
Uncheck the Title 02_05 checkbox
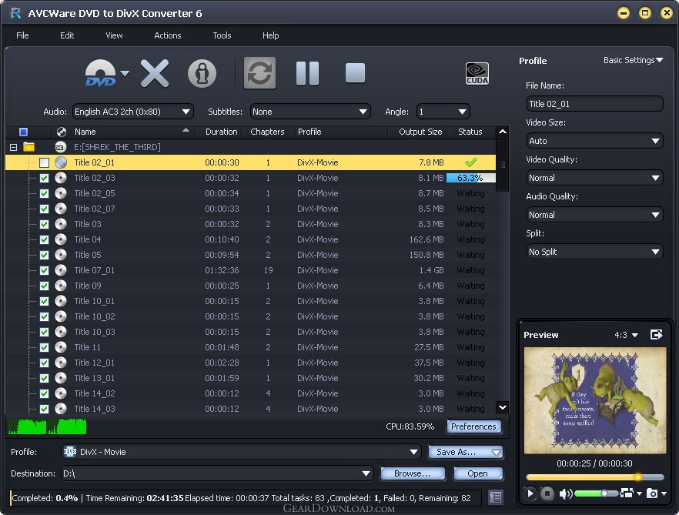[x=44, y=194]
